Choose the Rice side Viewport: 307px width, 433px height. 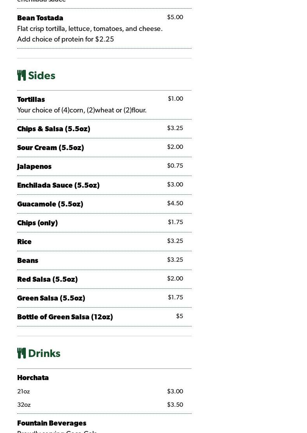click(x=24, y=242)
